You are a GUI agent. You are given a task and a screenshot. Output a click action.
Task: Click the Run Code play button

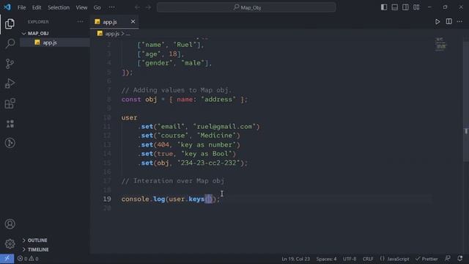point(437,21)
